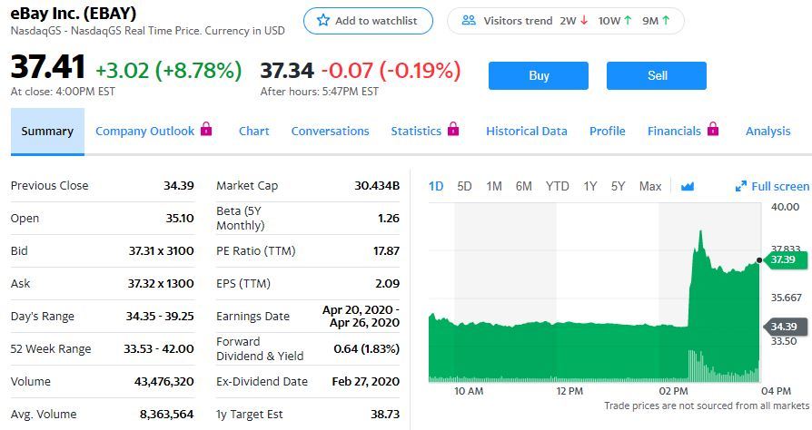Select the Max chart range
The image size is (812, 430).
coord(650,186)
